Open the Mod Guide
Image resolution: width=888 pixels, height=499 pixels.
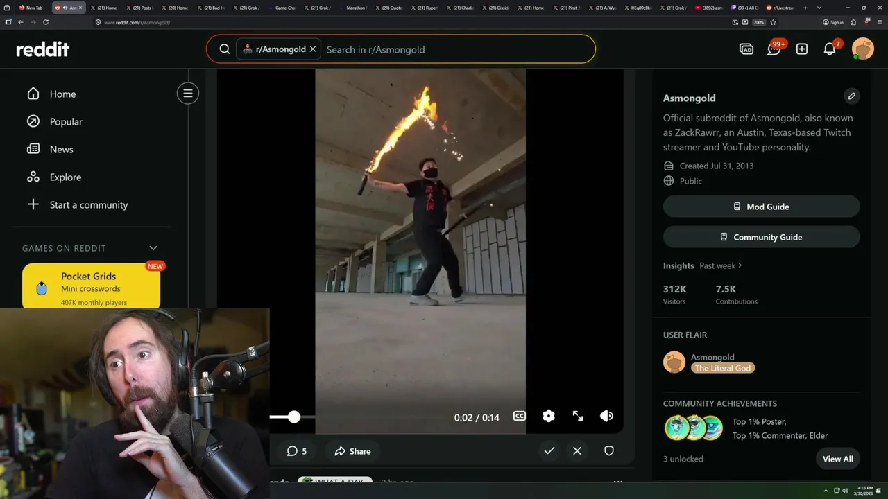[761, 207]
